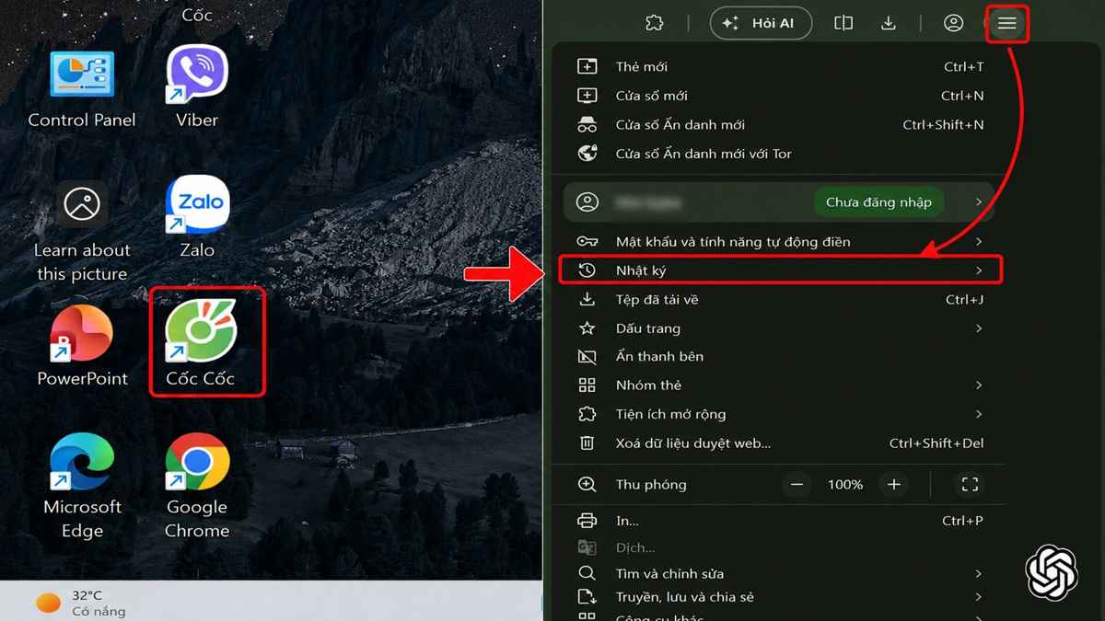Expand Mật khẩu row chevron arrow
Screen dimensions: 1105x621
tap(978, 242)
